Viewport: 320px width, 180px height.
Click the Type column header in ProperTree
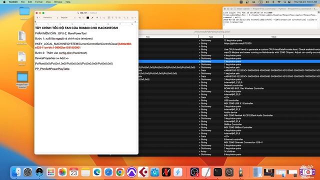[211, 36]
